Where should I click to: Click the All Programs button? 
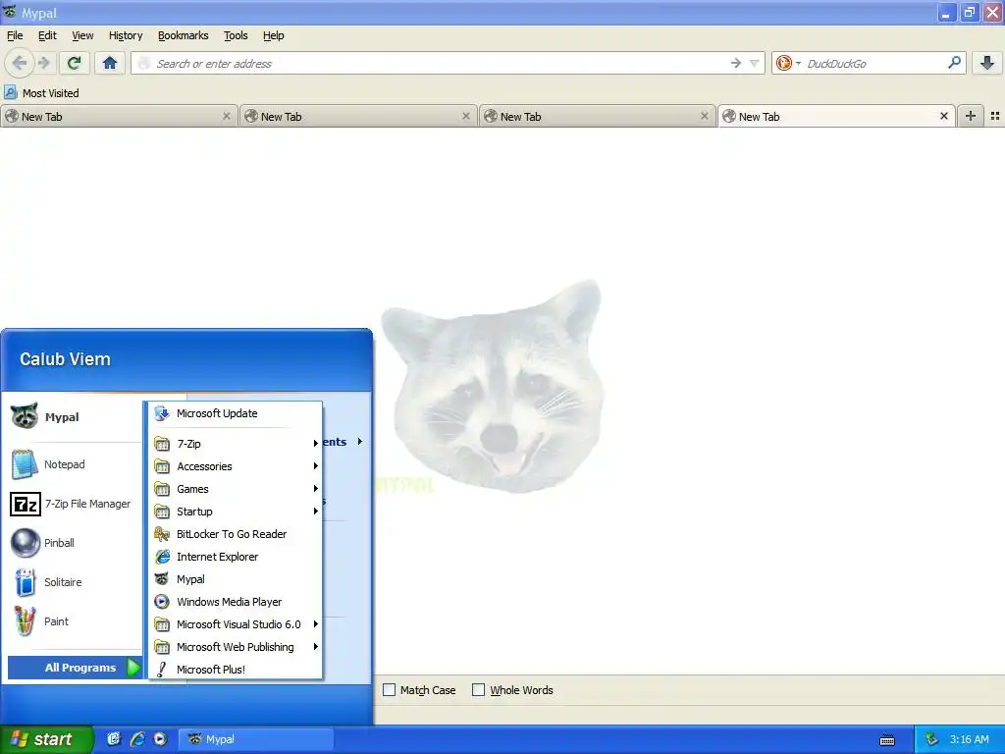(x=75, y=668)
